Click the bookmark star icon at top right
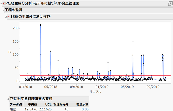 pos(170,3)
